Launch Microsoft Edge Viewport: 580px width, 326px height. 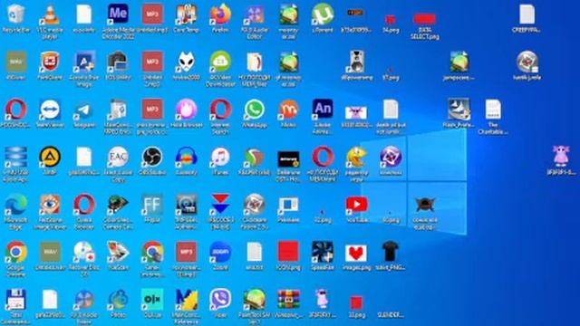pos(16,205)
